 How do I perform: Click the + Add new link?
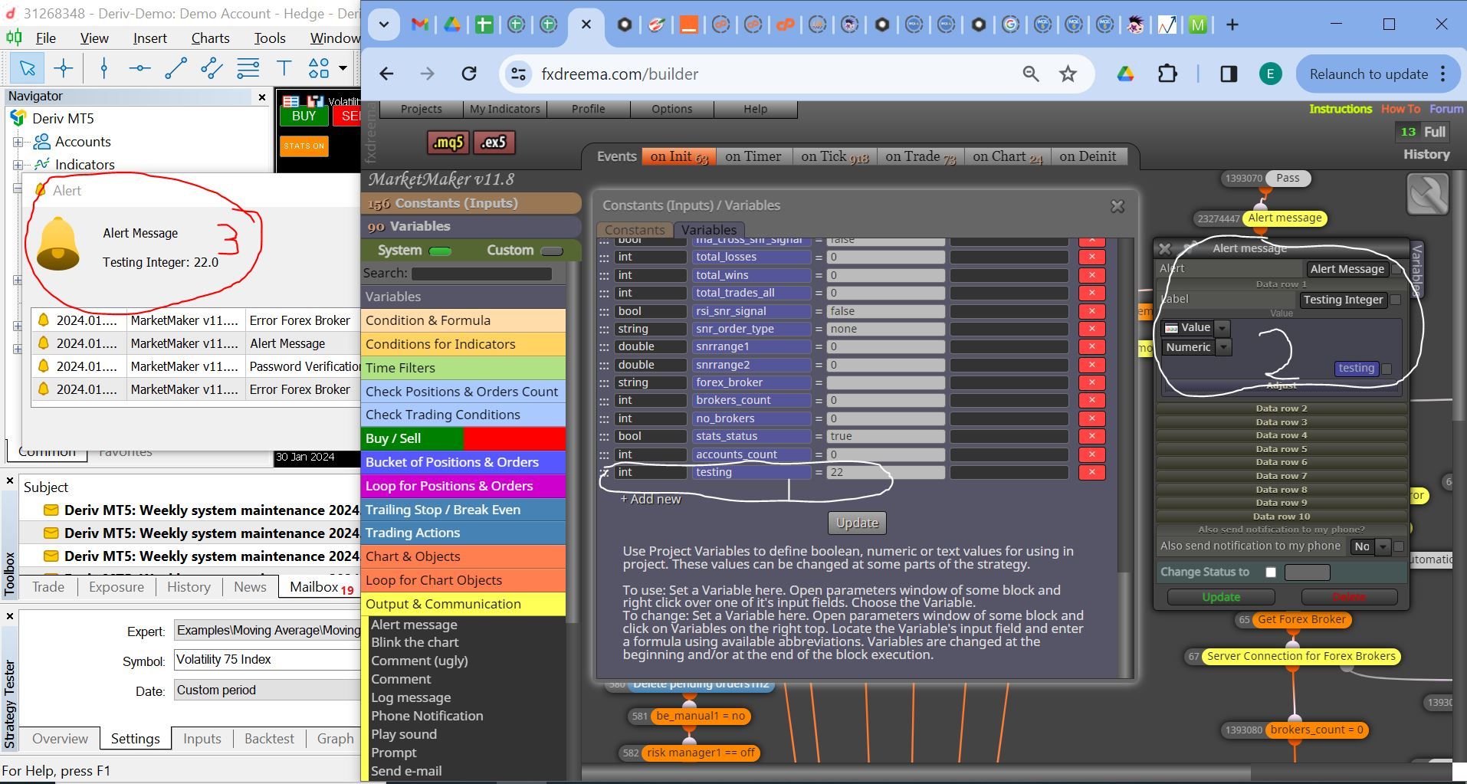650,499
